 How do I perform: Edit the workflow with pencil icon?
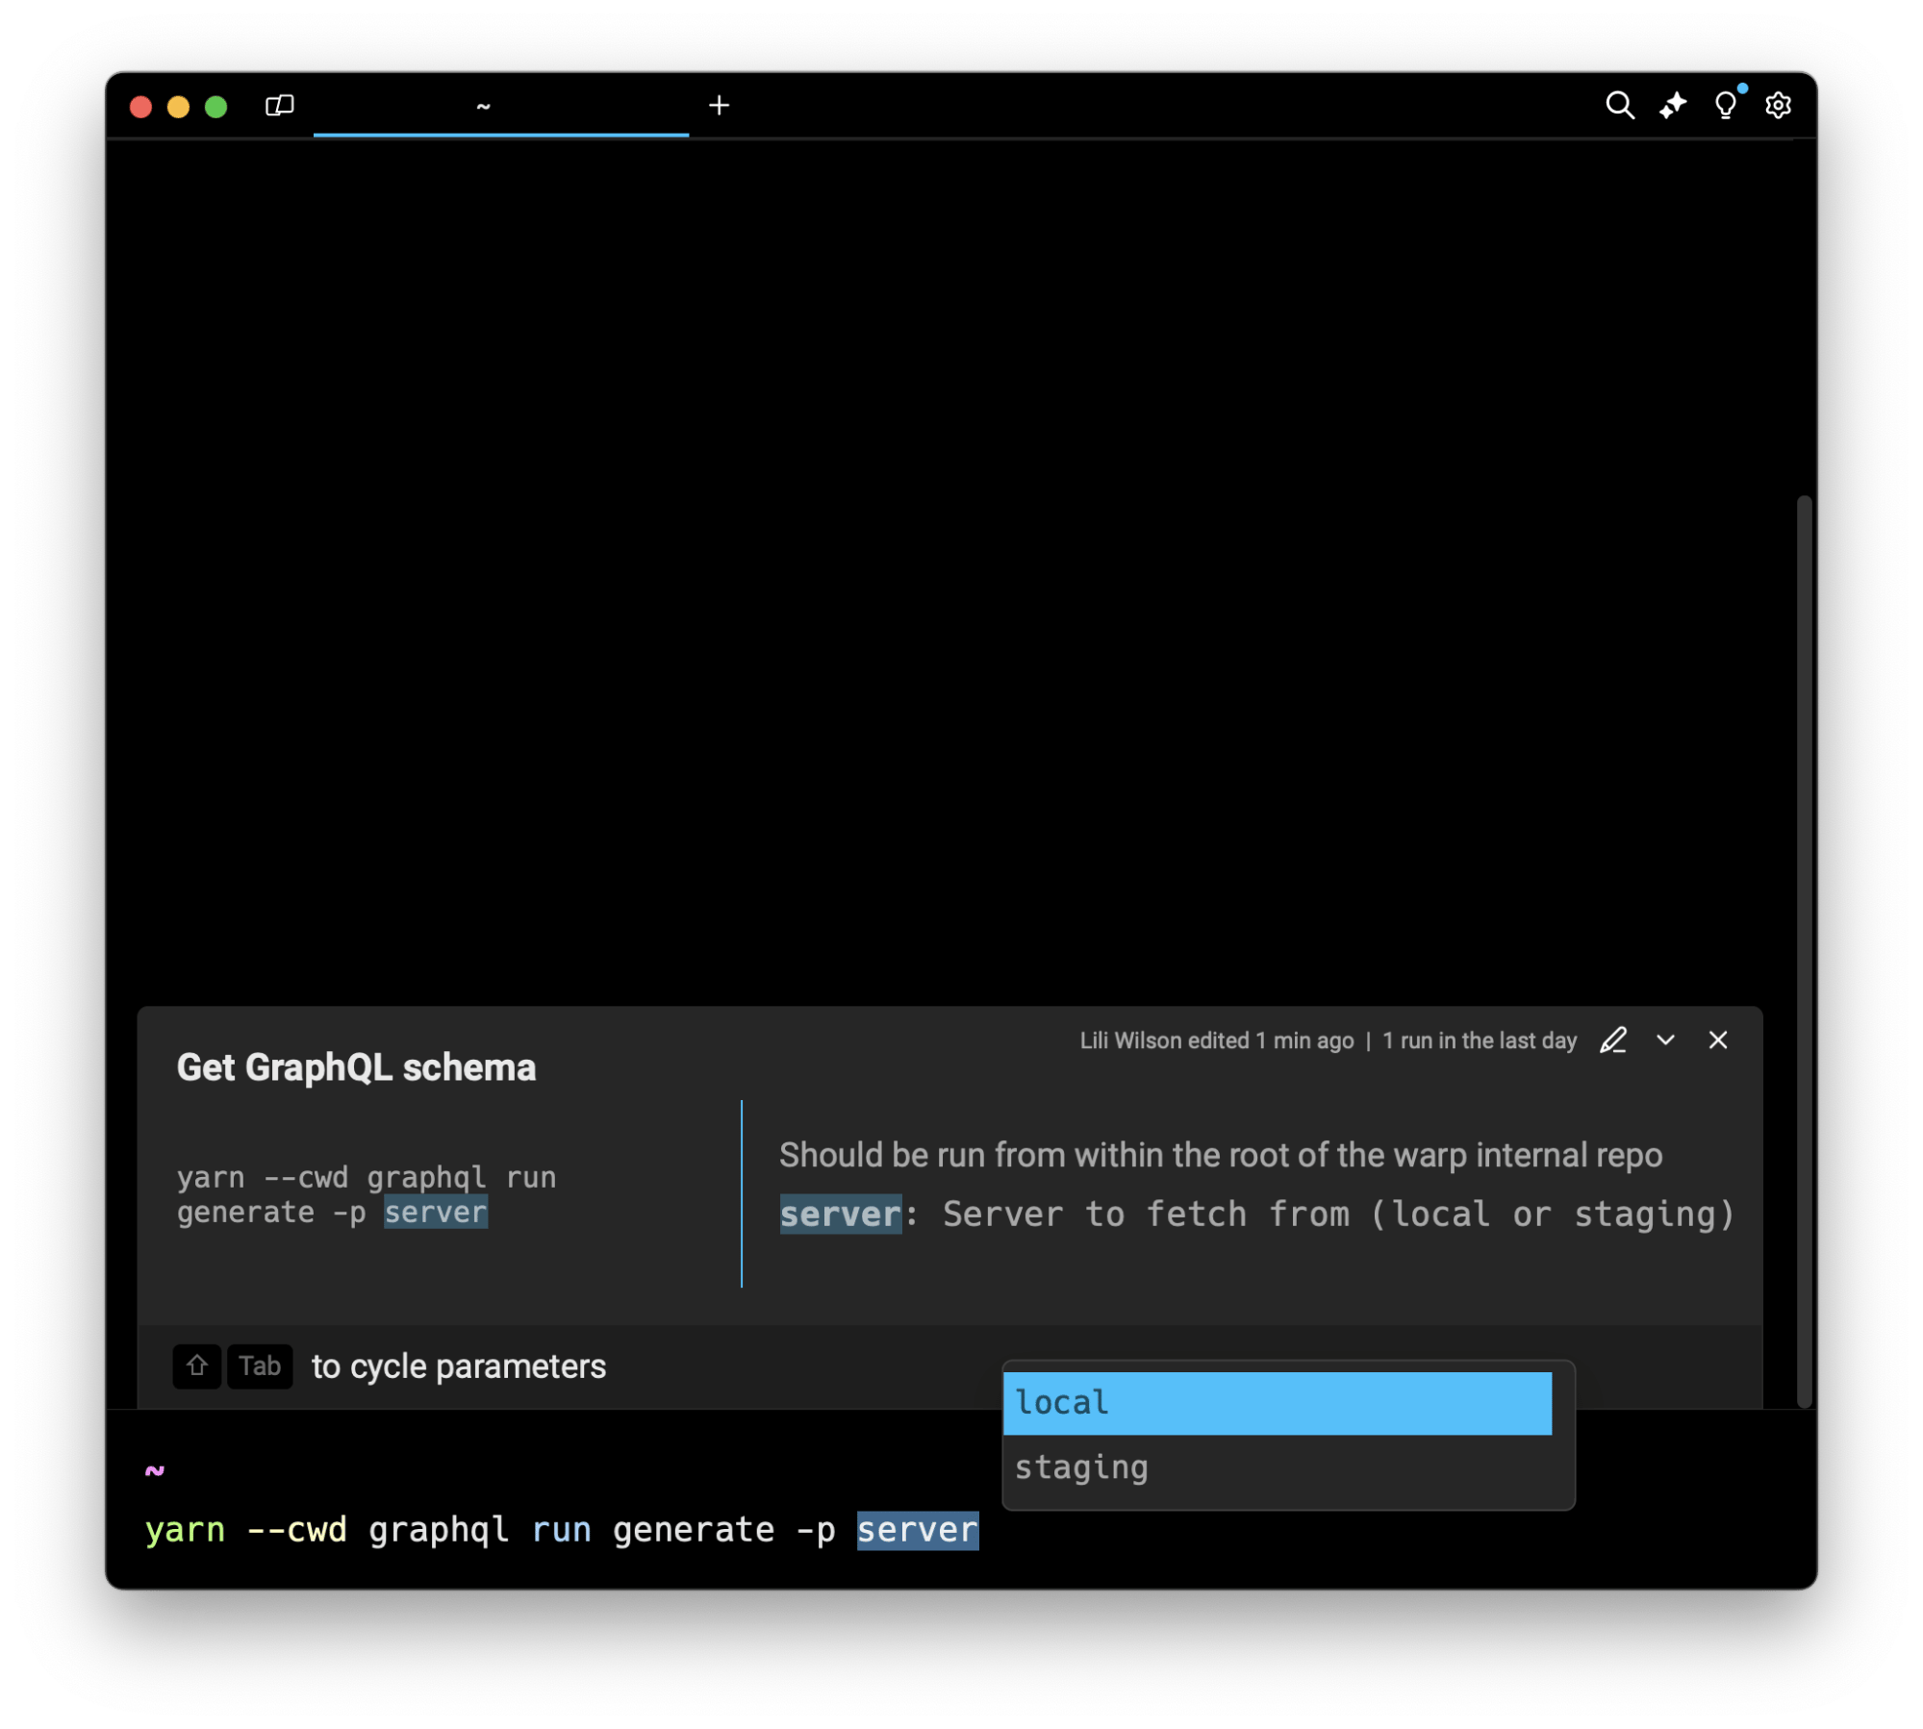(x=1613, y=1040)
